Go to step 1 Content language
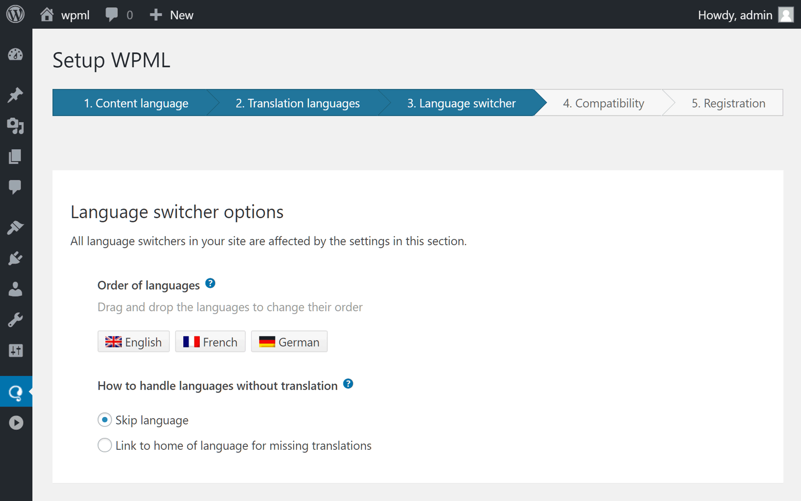The height and width of the screenshot is (501, 801). click(x=136, y=103)
